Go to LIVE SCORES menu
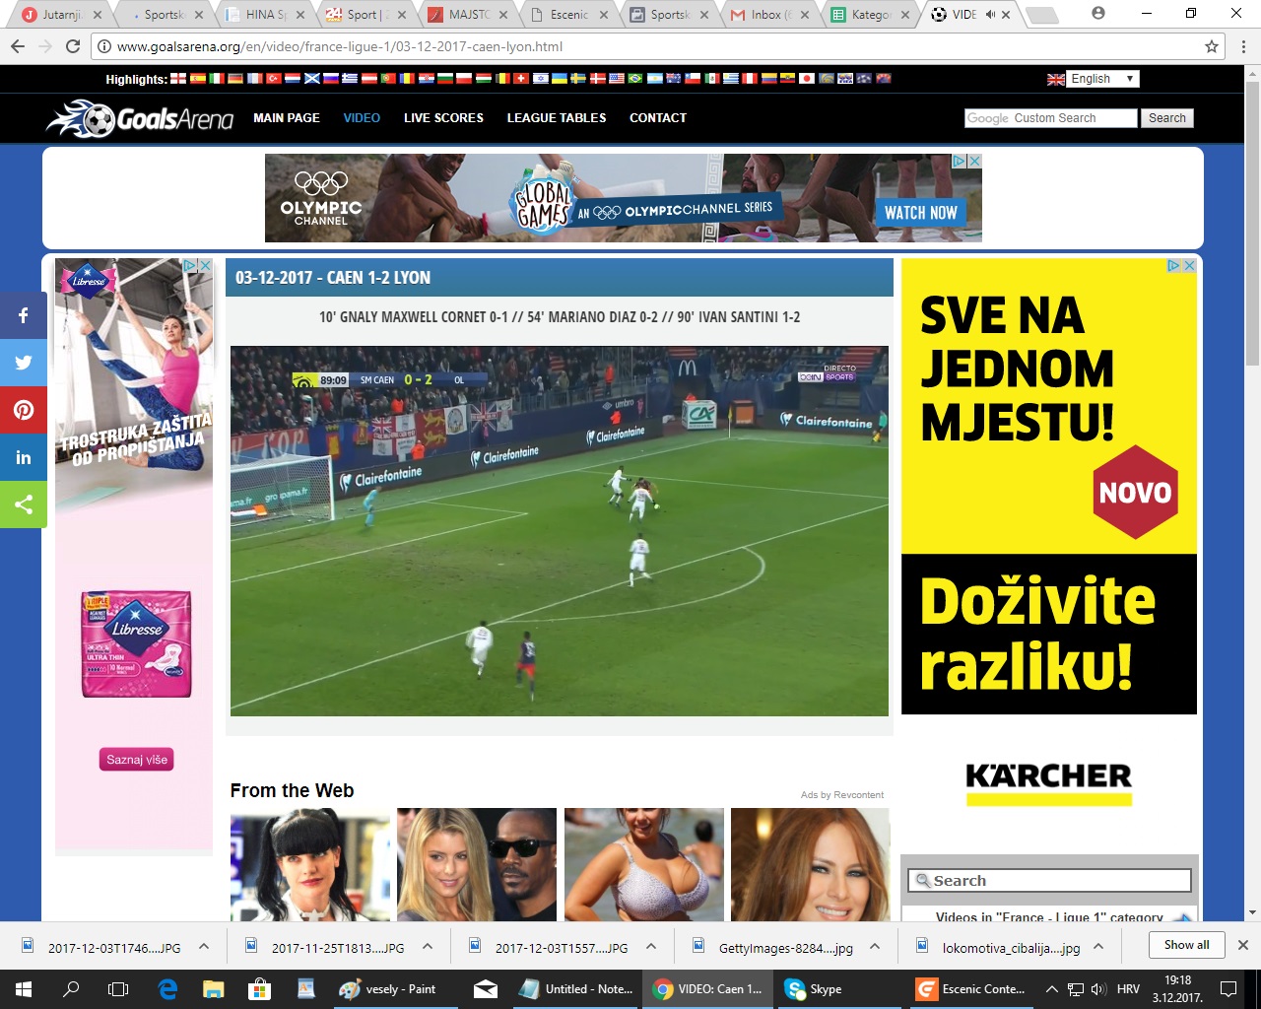The width and height of the screenshot is (1261, 1009). [443, 118]
